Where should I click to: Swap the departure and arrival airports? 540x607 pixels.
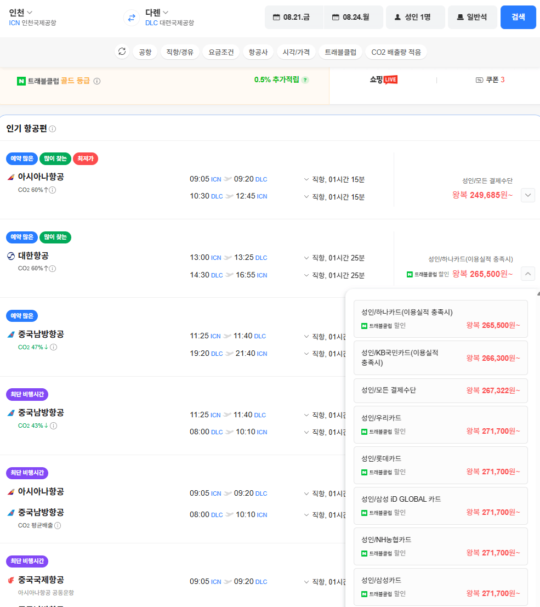pos(132,18)
